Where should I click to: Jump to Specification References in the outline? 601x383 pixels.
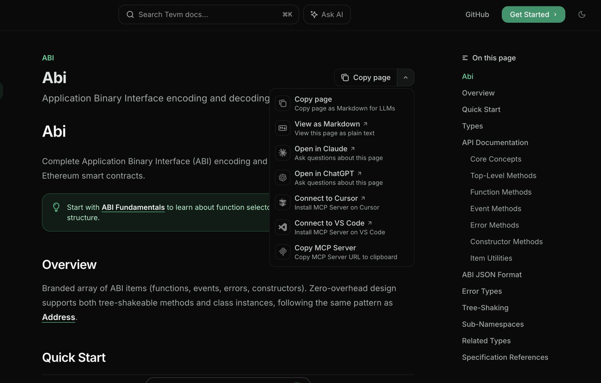click(x=505, y=357)
